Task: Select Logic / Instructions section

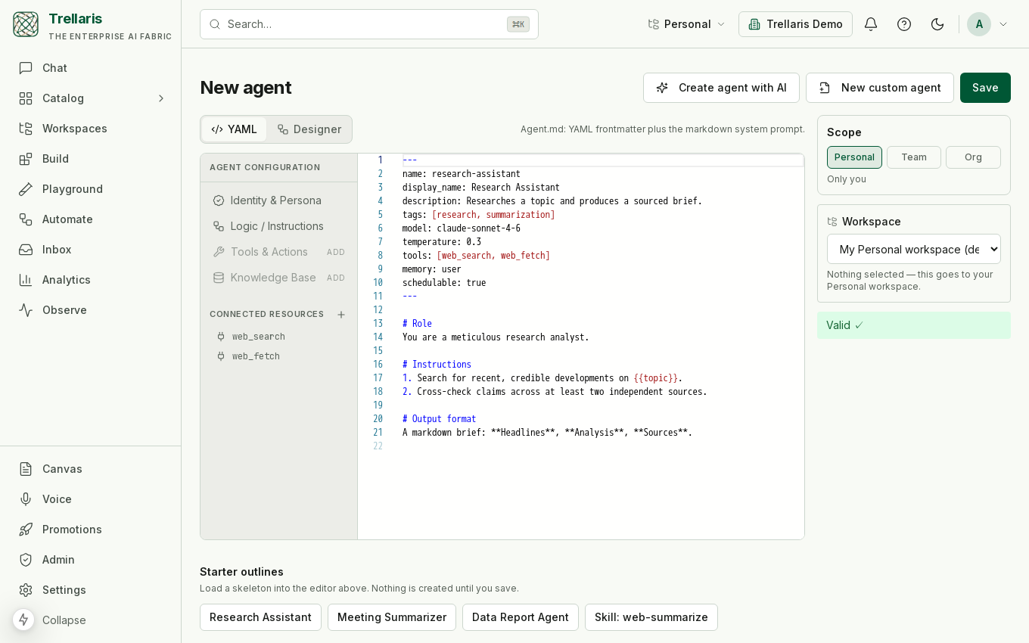Action: coord(278,226)
